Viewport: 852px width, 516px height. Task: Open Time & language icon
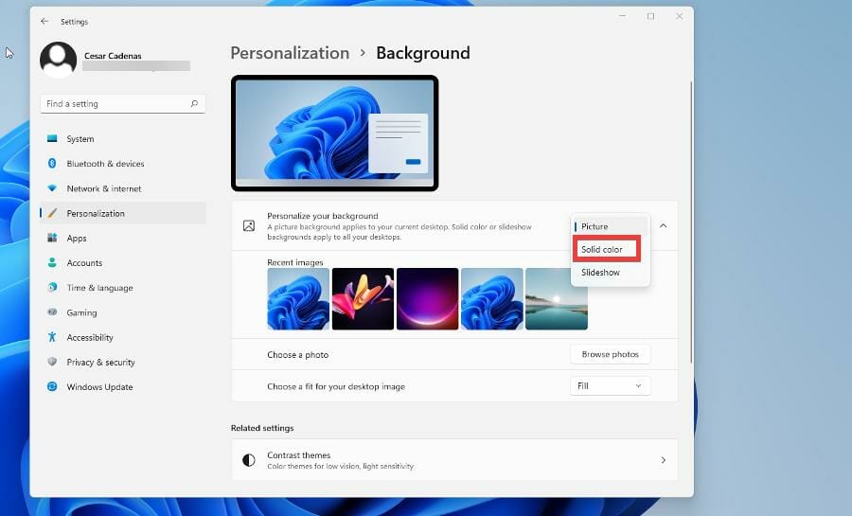pos(52,288)
